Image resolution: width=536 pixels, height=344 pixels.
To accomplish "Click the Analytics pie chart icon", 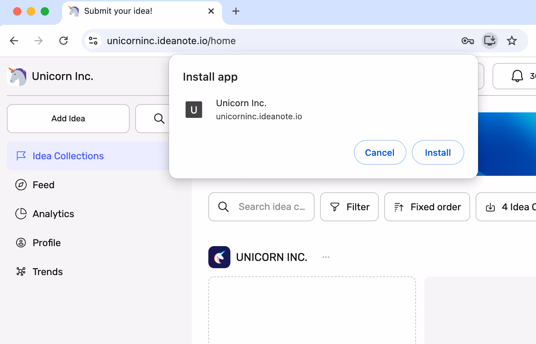I will tap(21, 214).
